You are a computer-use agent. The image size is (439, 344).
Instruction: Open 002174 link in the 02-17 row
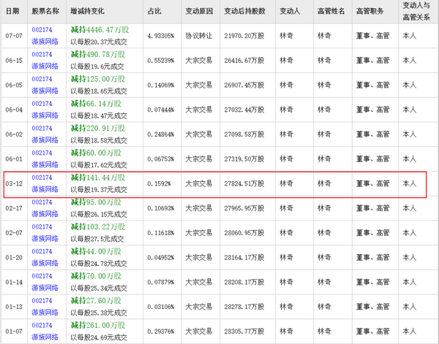pyautogui.click(x=42, y=202)
